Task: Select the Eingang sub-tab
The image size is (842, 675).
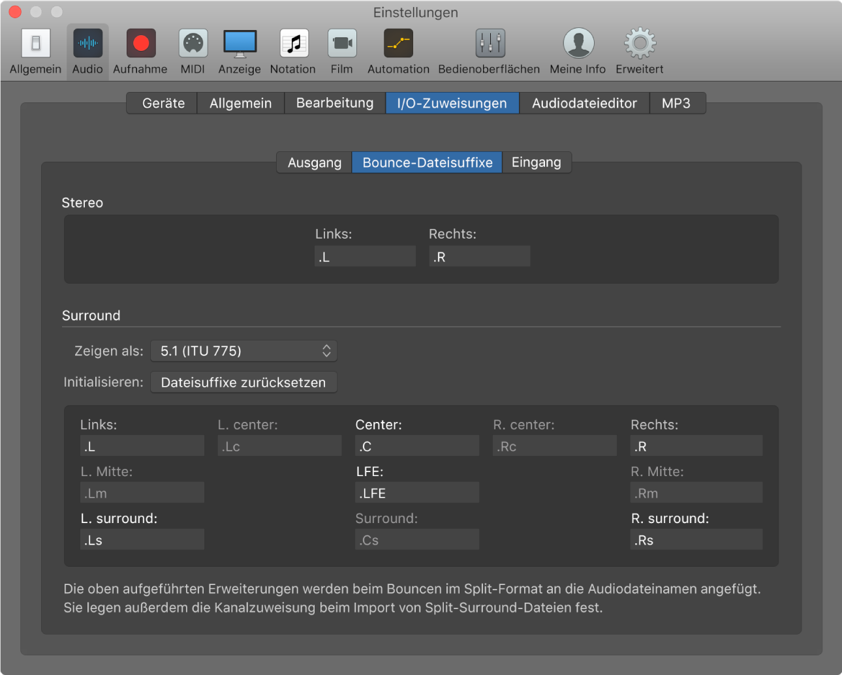Action: pyautogui.click(x=536, y=162)
